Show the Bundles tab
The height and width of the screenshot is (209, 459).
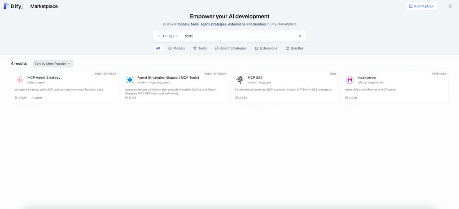click(294, 48)
